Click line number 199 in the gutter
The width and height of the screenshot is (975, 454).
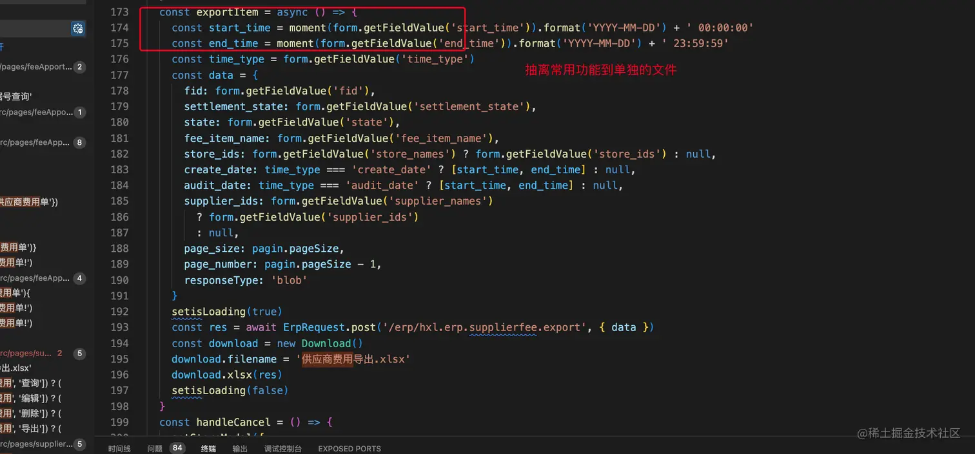119,422
